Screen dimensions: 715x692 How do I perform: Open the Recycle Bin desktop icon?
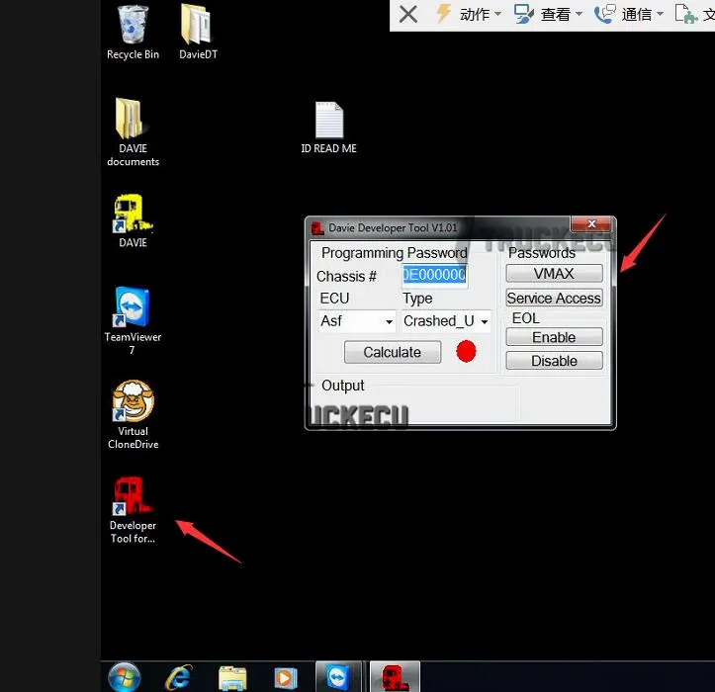[133, 32]
